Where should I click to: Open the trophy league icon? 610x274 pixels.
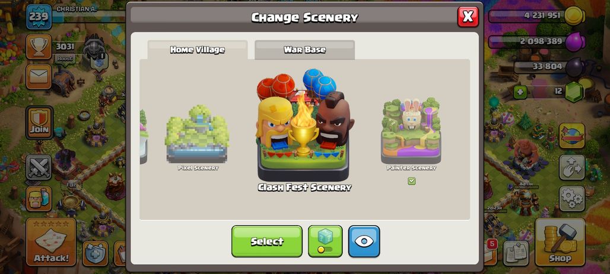[x=39, y=47]
